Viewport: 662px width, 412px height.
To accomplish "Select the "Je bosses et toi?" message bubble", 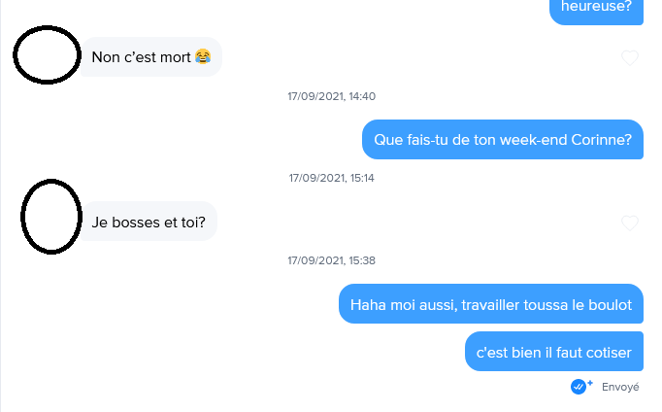I will [149, 222].
